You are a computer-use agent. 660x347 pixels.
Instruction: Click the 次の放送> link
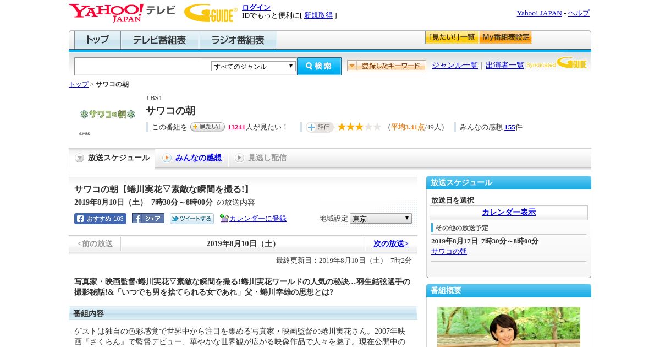click(x=391, y=243)
